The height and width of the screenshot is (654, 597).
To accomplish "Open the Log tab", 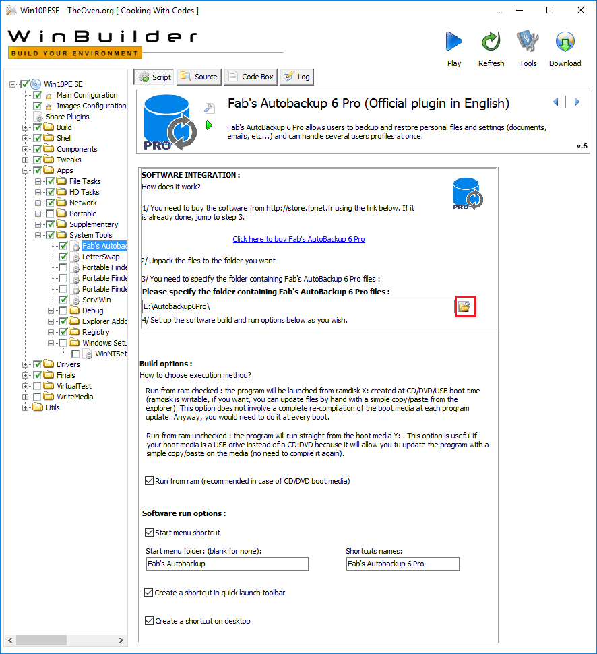I will 296,77.
